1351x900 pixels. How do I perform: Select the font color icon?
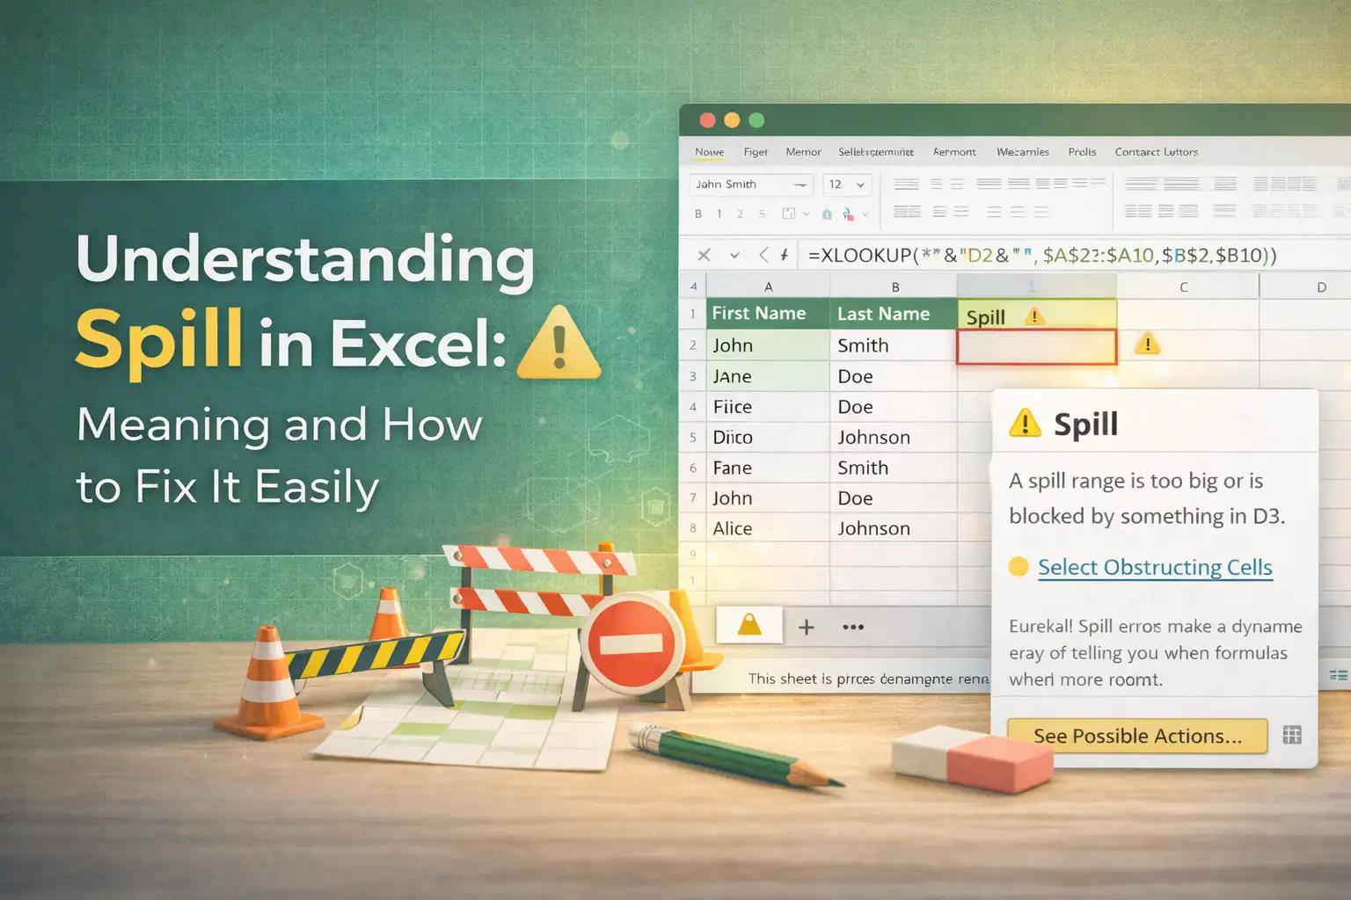pos(849,214)
